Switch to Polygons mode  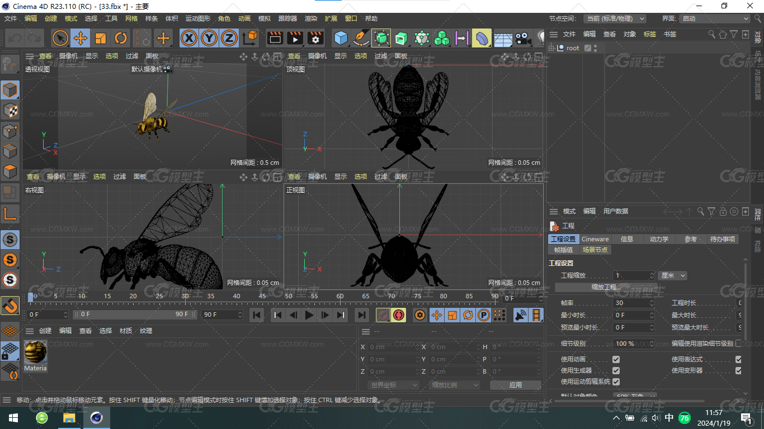pyautogui.click(x=10, y=171)
